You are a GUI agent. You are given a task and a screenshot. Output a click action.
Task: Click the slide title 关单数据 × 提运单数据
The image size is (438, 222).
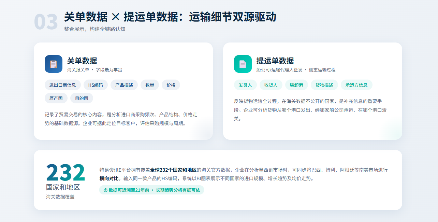[x=170, y=17]
